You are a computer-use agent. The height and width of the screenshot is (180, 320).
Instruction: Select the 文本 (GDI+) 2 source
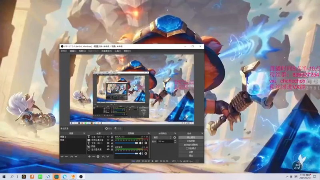point(98,137)
